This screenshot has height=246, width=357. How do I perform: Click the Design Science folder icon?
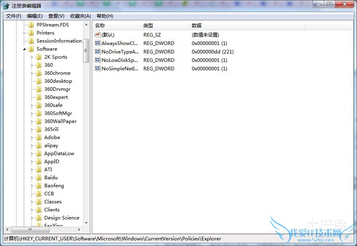click(39, 218)
